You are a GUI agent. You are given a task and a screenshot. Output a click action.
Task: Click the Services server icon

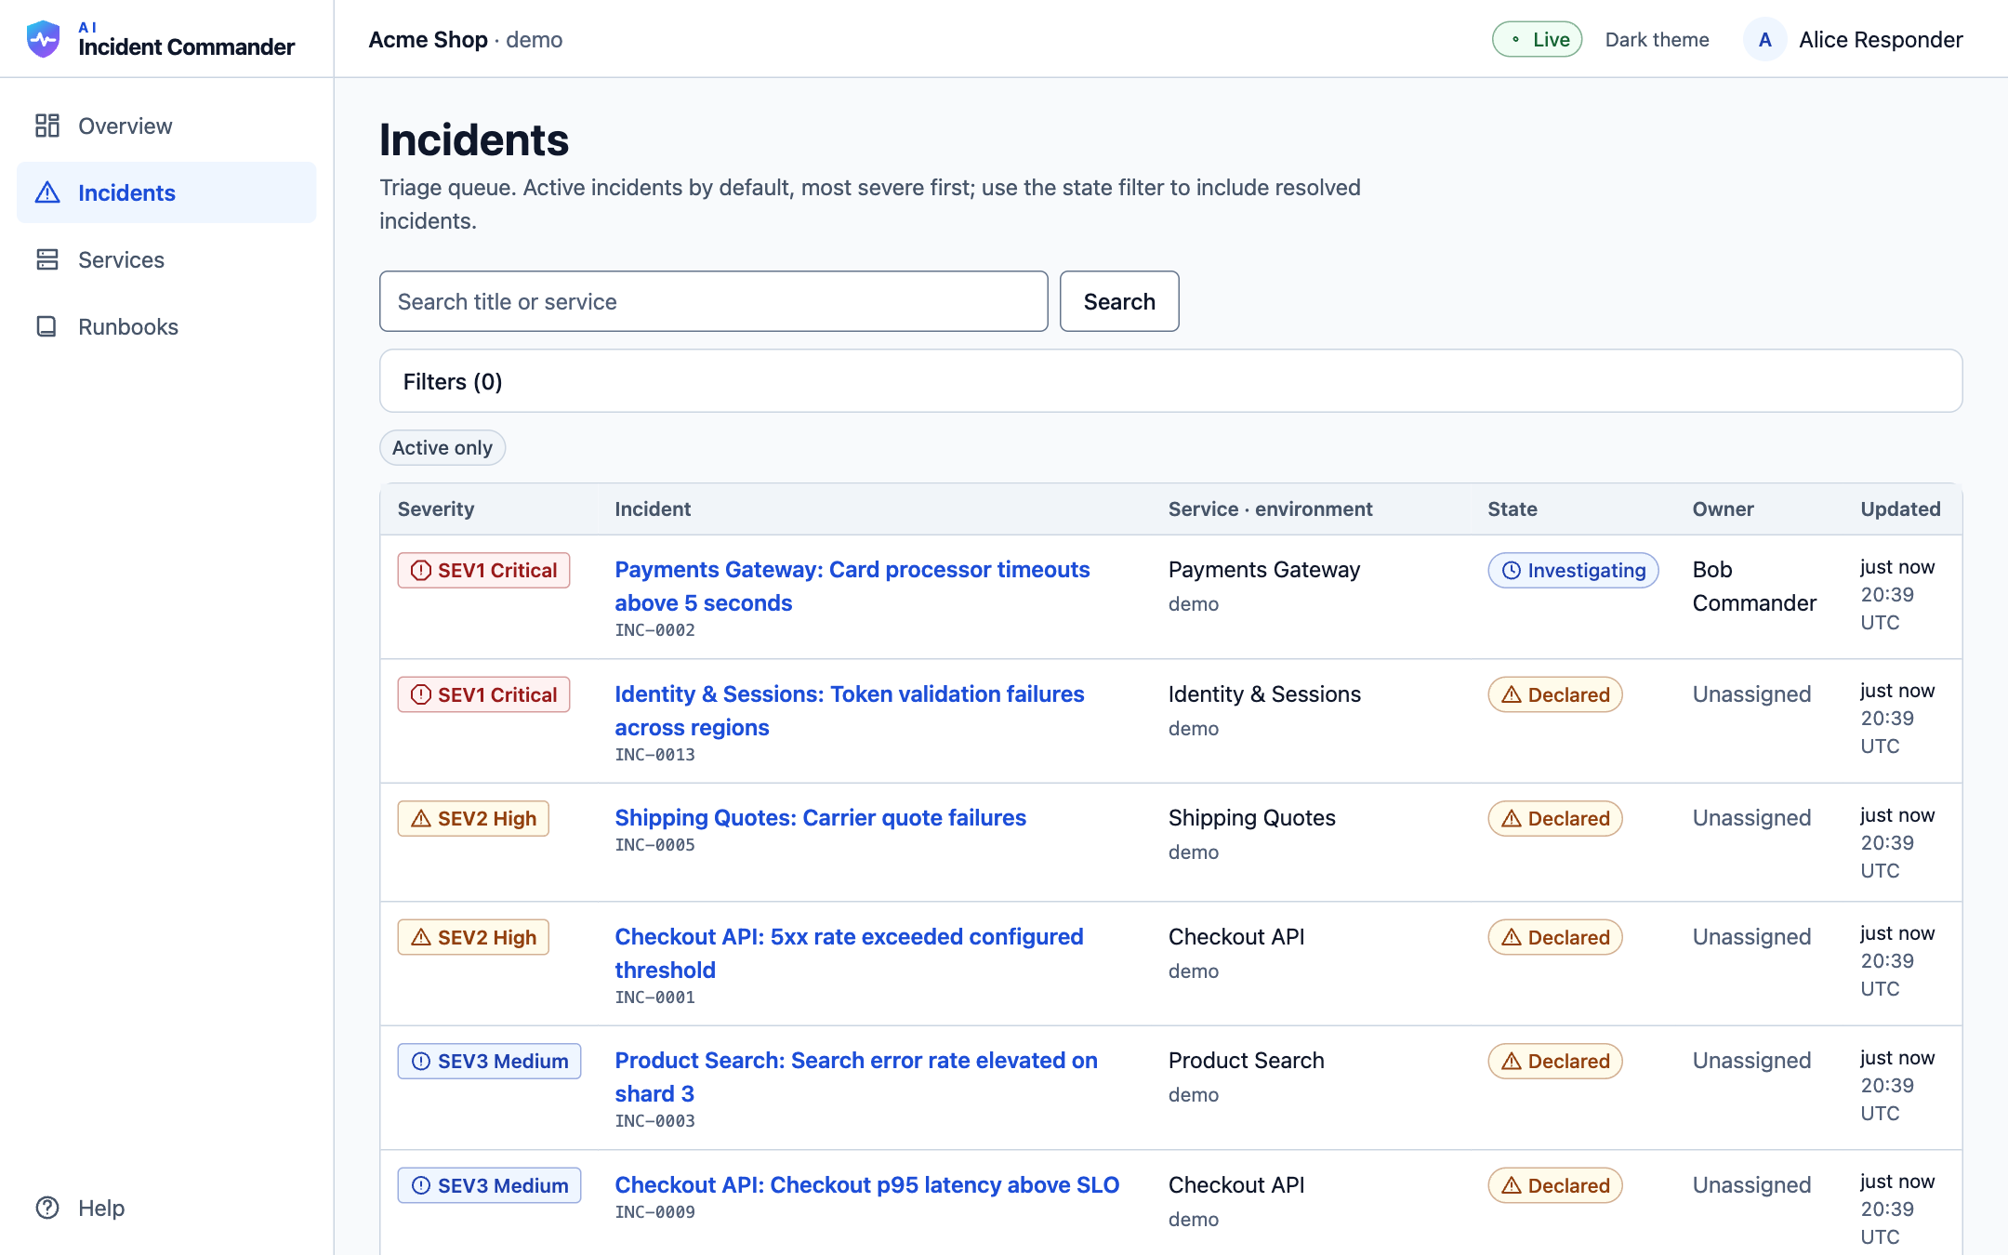coord(47,259)
